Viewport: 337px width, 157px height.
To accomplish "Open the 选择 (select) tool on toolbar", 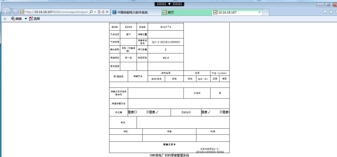I will pyautogui.click(x=35, y=18).
